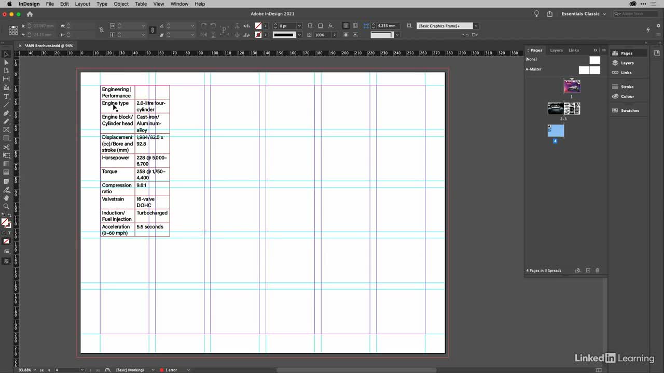Image resolution: width=664 pixels, height=373 pixels.
Task: Select the Rectangle tool
Action: tap(6, 138)
